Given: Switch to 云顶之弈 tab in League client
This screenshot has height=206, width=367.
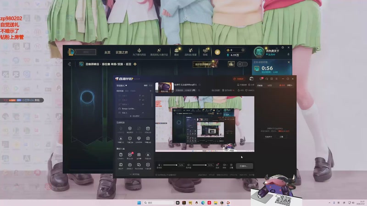Looking at the screenshot, I should pos(122,52).
